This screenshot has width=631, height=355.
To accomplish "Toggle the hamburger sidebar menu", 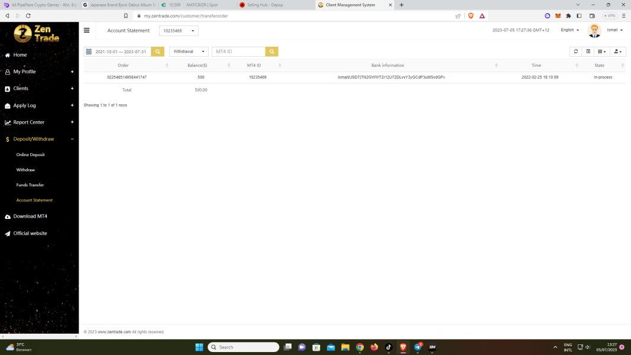I will [86, 30].
